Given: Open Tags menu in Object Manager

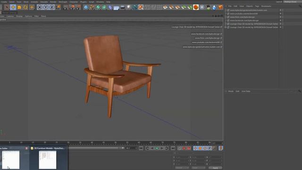Looking at the screenshot, I should tap(257, 6).
